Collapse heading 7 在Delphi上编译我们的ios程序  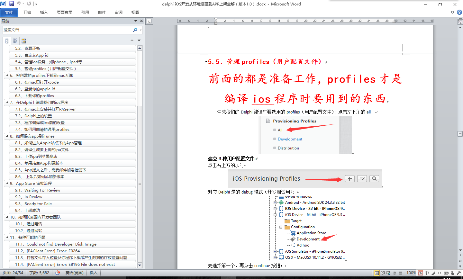(x=7, y=103)
